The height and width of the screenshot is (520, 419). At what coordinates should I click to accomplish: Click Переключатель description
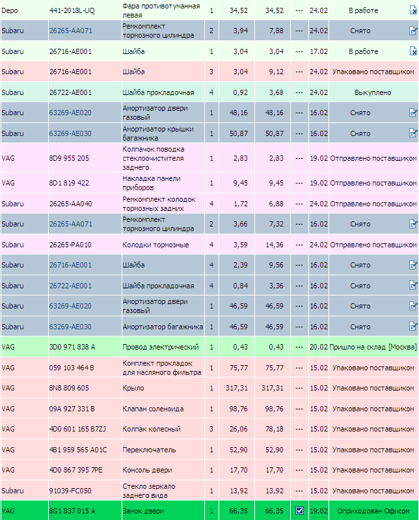point(149,450)
